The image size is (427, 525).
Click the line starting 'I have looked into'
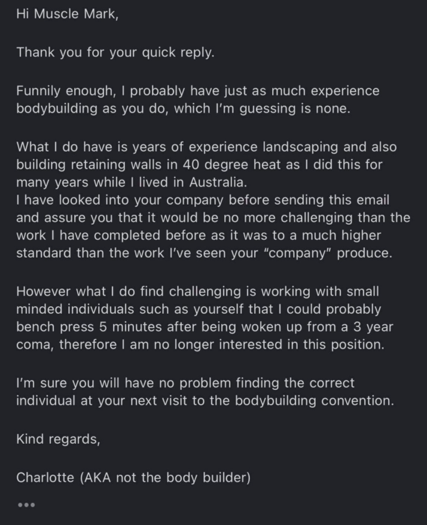[203, 200]
